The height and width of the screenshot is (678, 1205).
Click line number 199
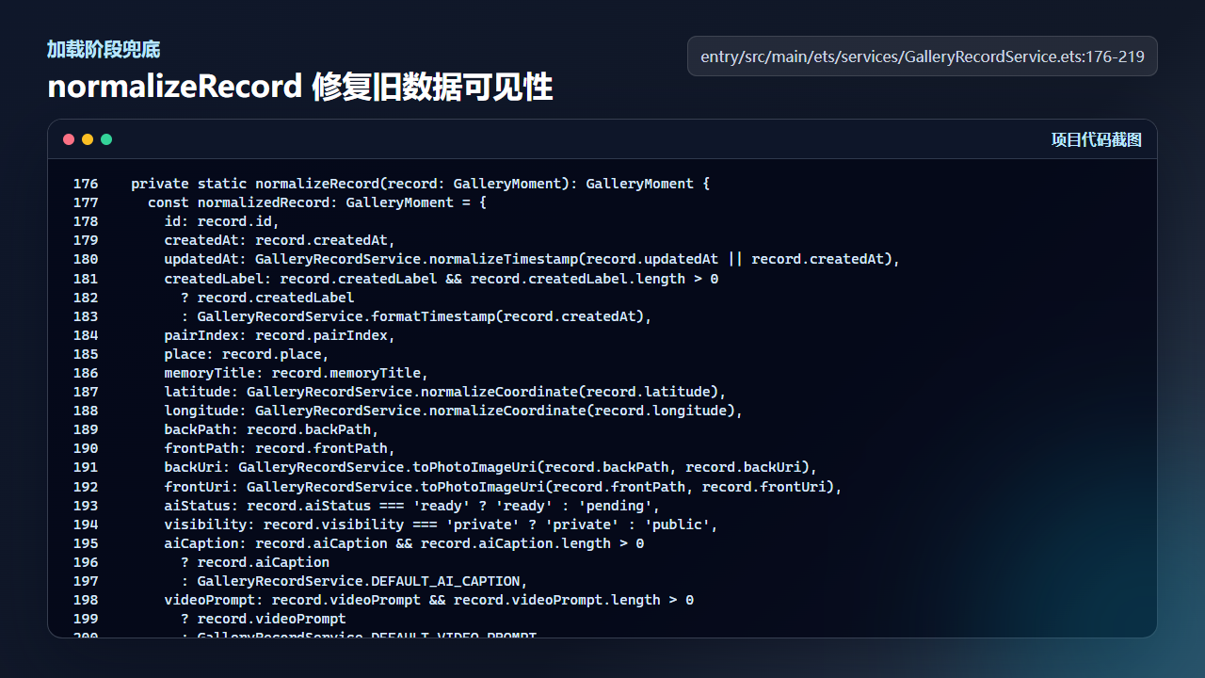[86, 619]
